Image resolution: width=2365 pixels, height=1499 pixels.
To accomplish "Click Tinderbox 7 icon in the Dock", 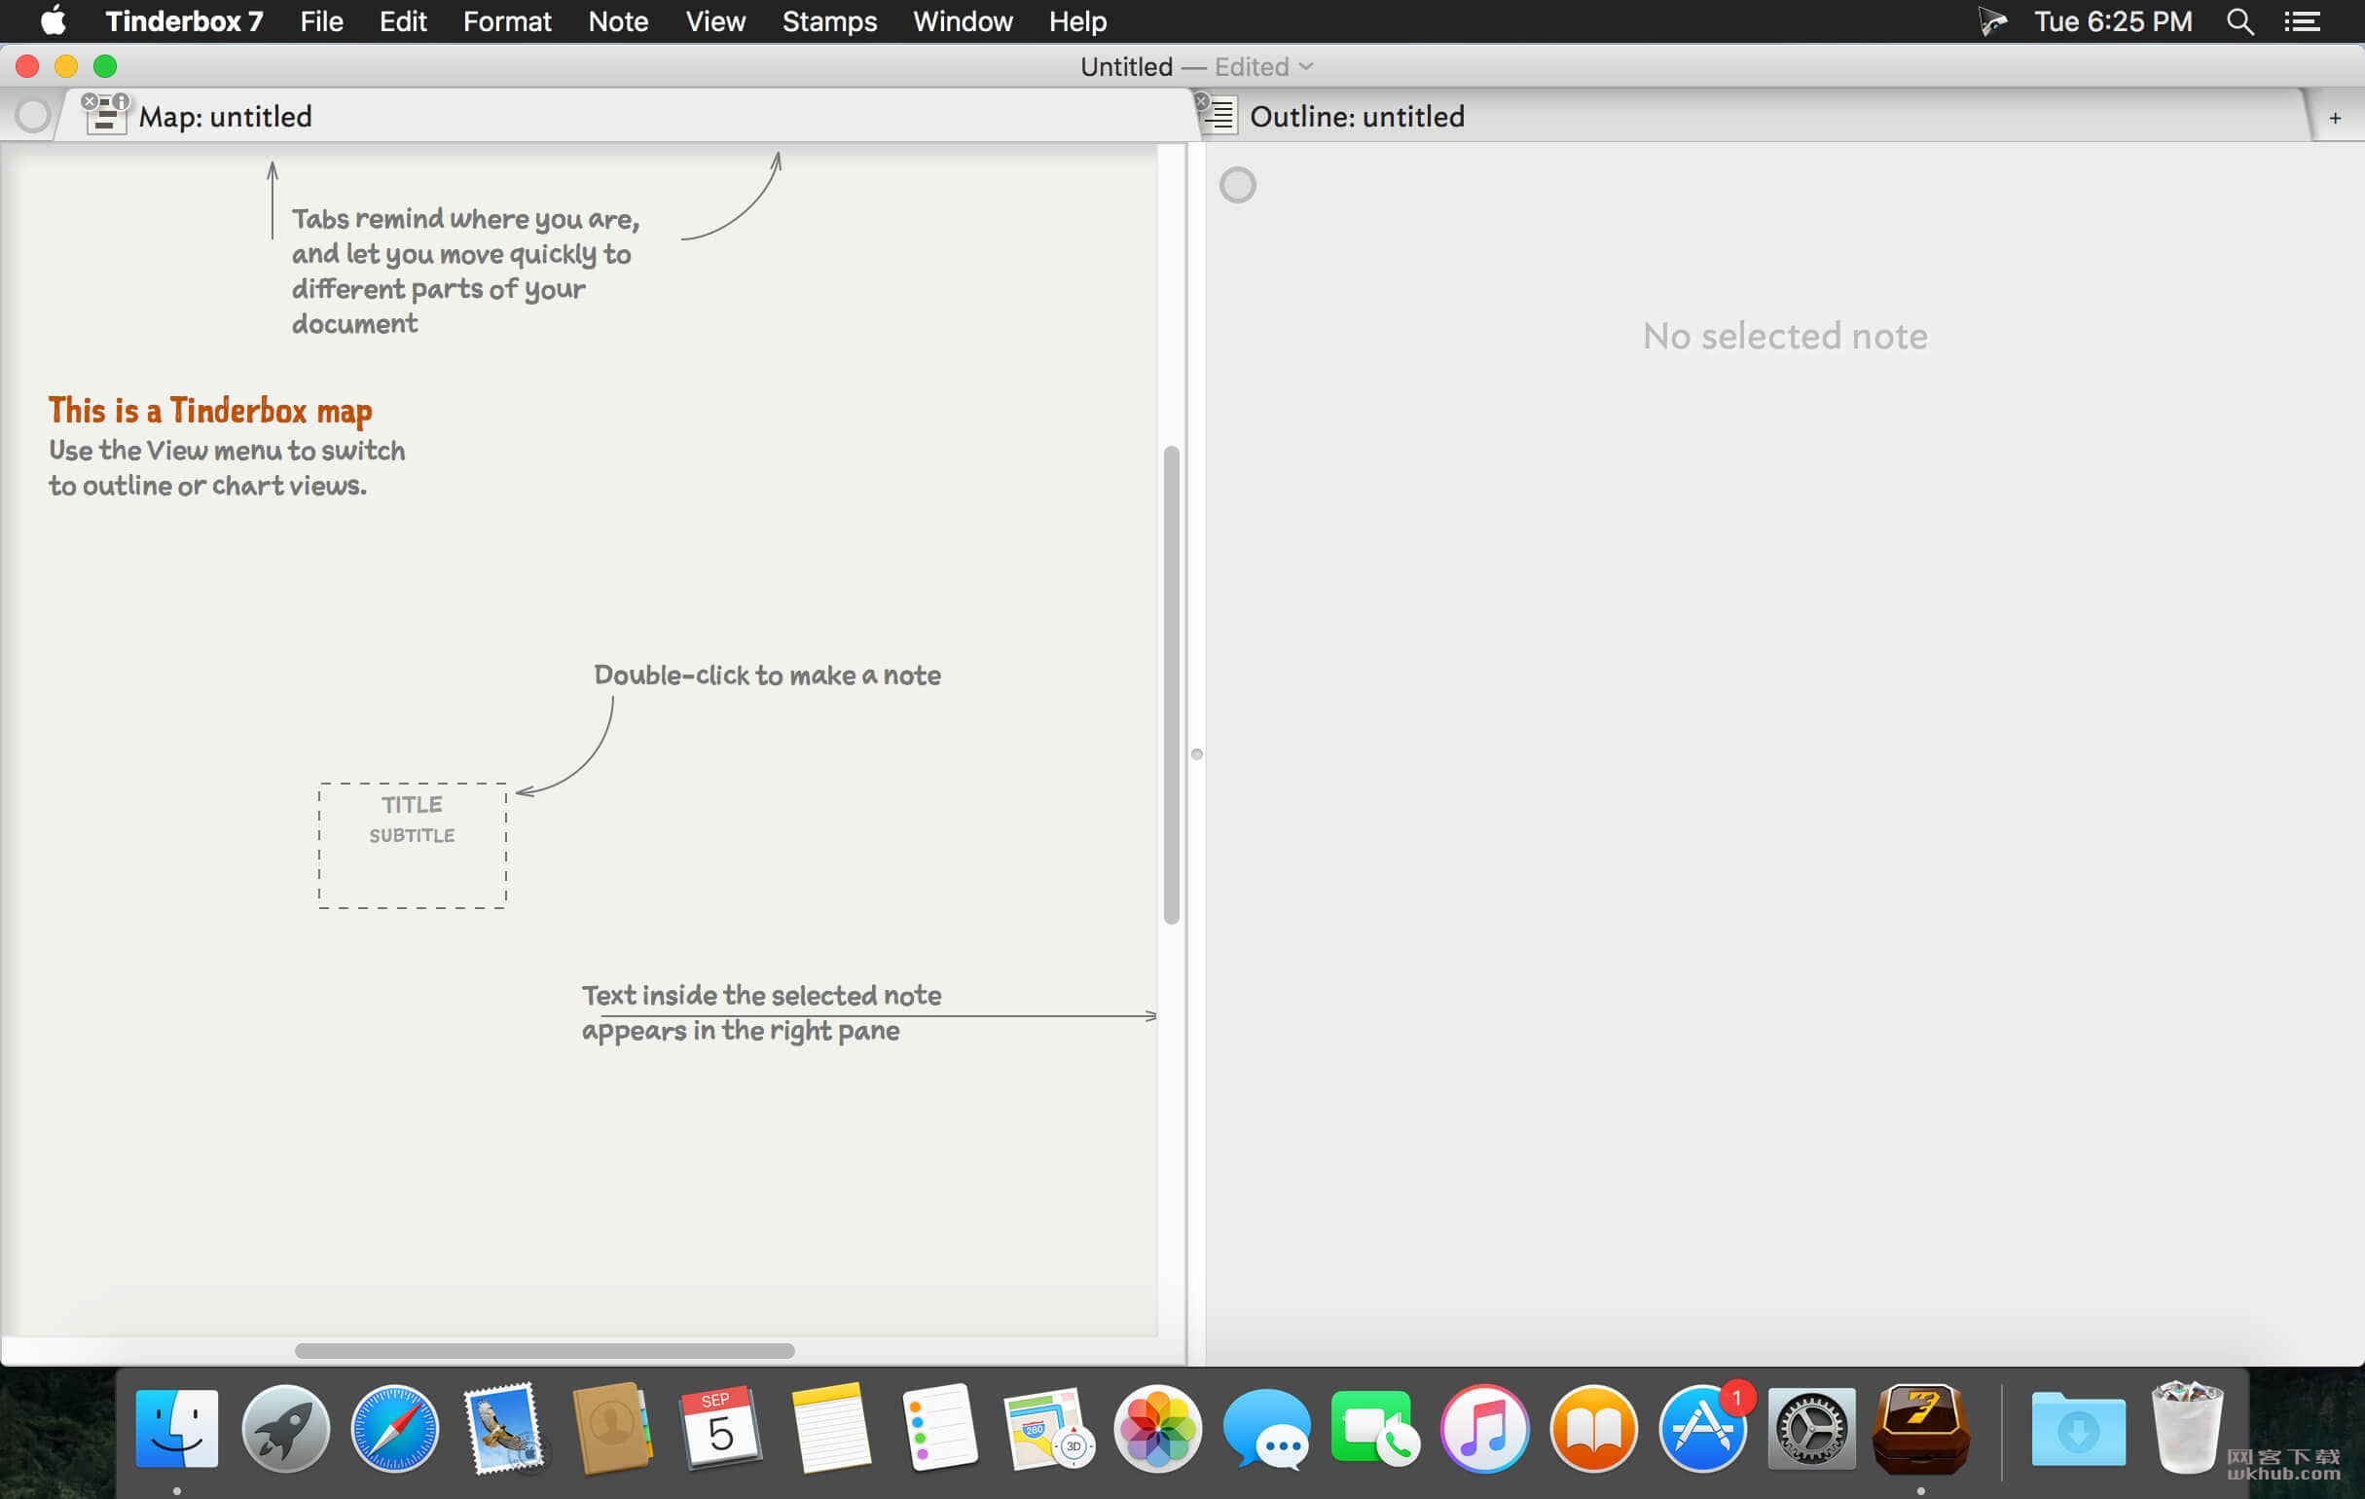I will click(x=1921, y=1429).
